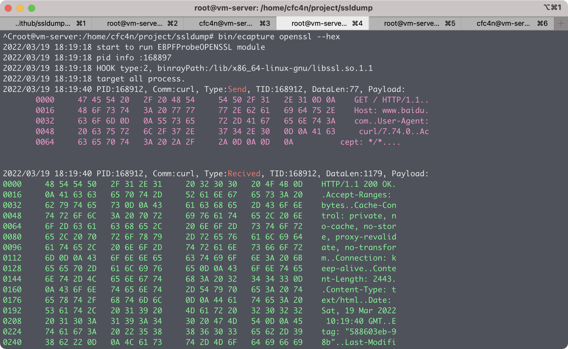Click the green 0240 offset at bottom
Image resolution: width=568 pixels, height=349 pixels.
12,342
